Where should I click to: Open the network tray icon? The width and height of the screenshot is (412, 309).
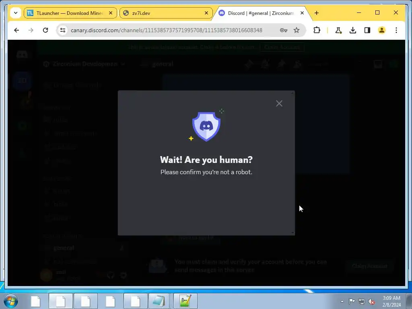coord(362,301)
